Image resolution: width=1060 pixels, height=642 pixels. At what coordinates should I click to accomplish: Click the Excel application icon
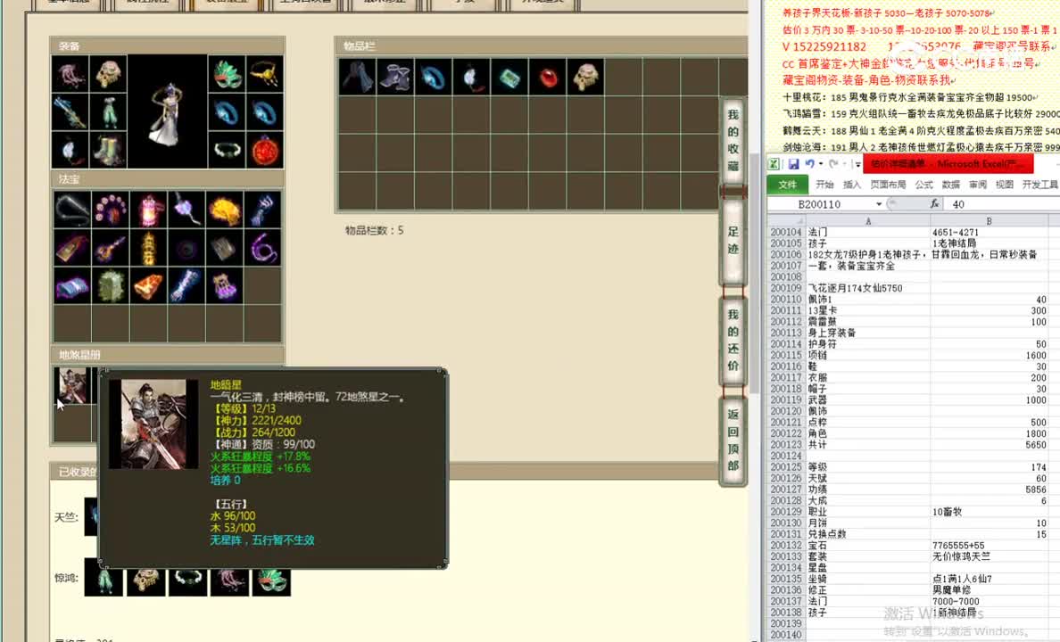pyautogui.click(x=774, y=163)
